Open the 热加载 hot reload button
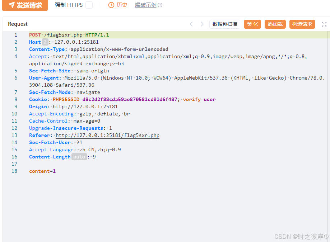 [x=275, y=24]
